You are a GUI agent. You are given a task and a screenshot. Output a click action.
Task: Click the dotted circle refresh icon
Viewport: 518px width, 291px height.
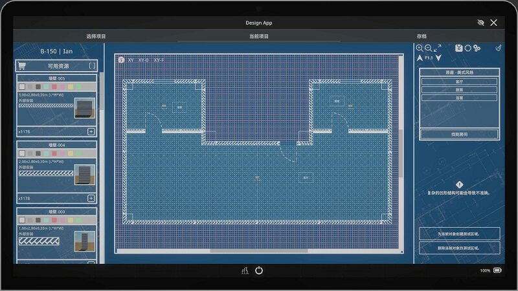(x=467, y=48)
